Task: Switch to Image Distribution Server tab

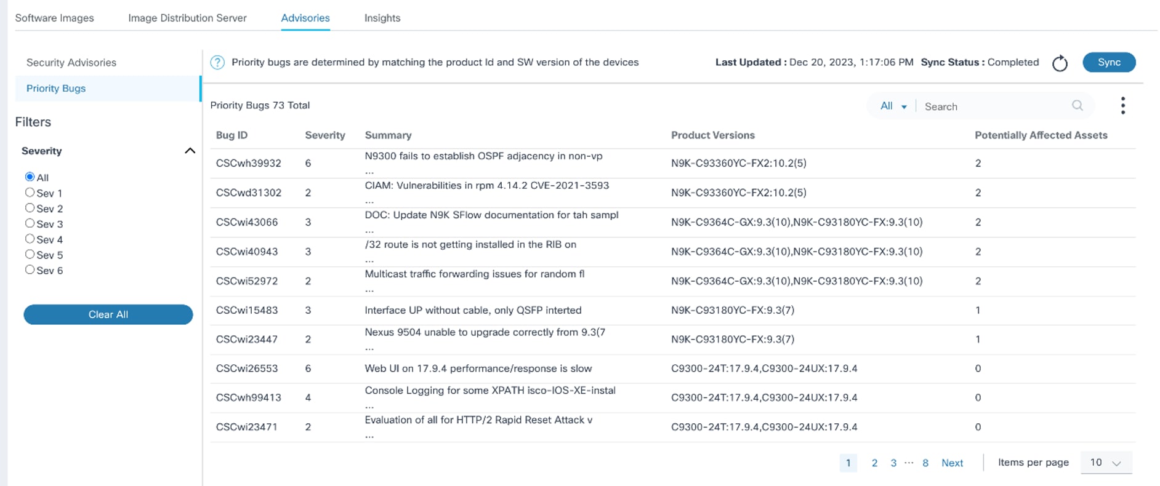Action: click(x=187, y=18)
